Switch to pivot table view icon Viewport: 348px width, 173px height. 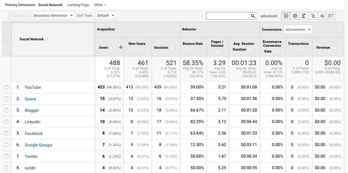pyautogui.click(x=331, y=16)
